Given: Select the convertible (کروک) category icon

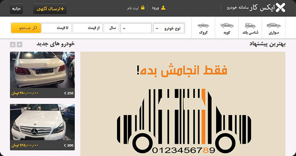Looking at the screenshot, I should [203, 25].
